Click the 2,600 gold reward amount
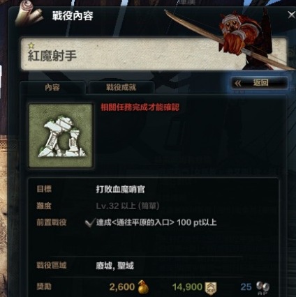Viewport: 296px width, 297px height. [122, 287]
